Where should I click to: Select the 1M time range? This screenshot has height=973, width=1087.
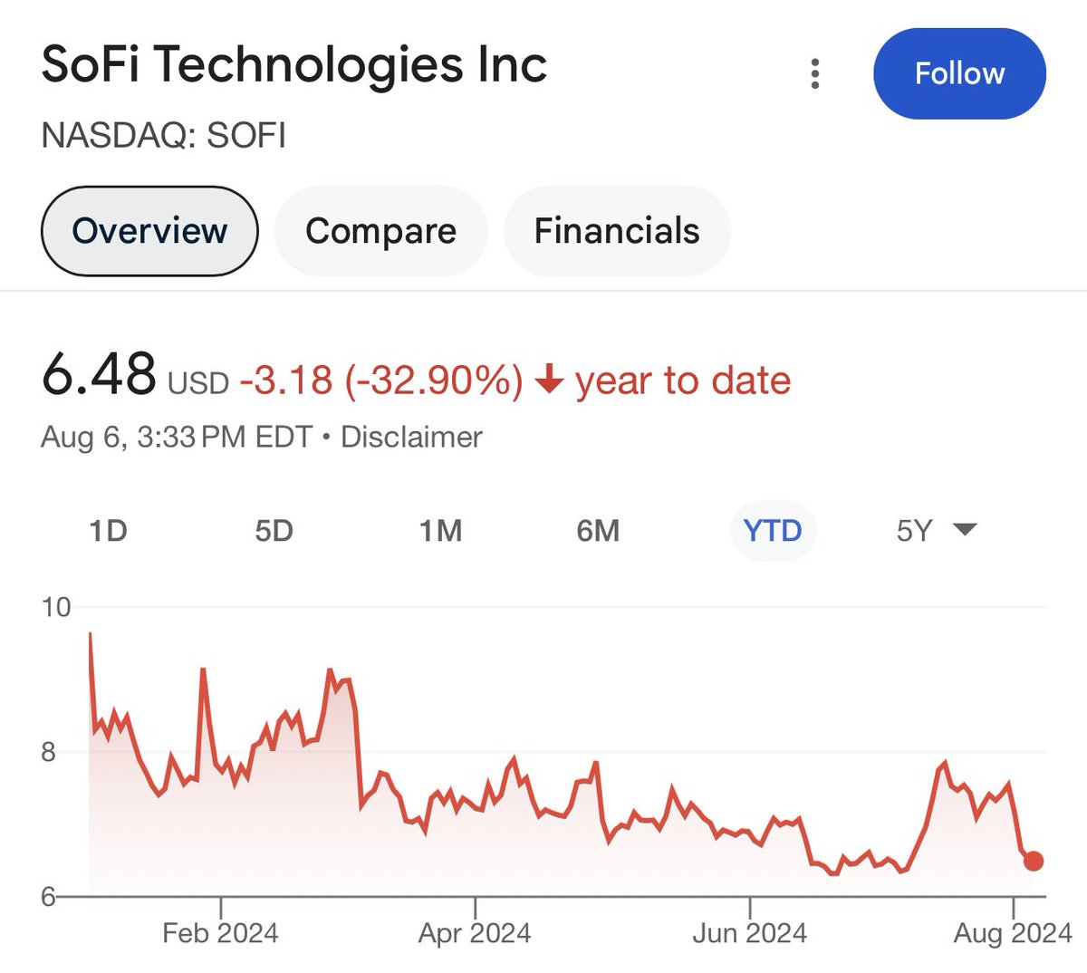440,530
